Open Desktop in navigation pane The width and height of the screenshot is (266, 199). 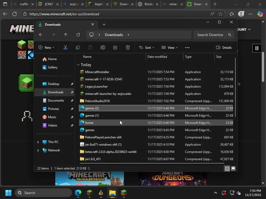55,84
